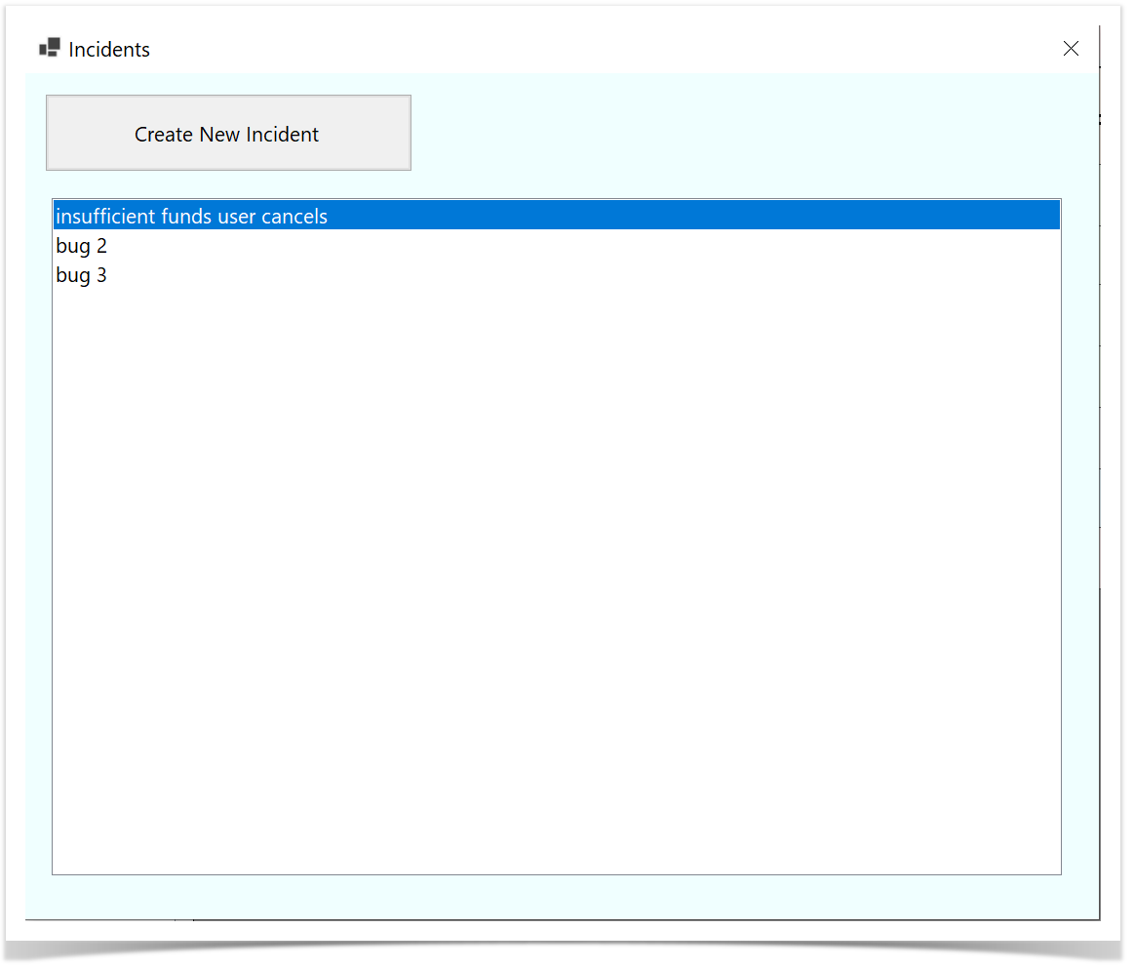This screenshot has width=1134, height=969.
Task: Select the 'bug 2' incident
Action: (82, 246)
